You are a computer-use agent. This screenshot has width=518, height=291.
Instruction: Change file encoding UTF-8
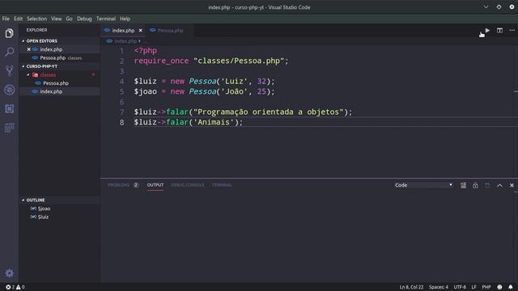(x=460, y=287)
